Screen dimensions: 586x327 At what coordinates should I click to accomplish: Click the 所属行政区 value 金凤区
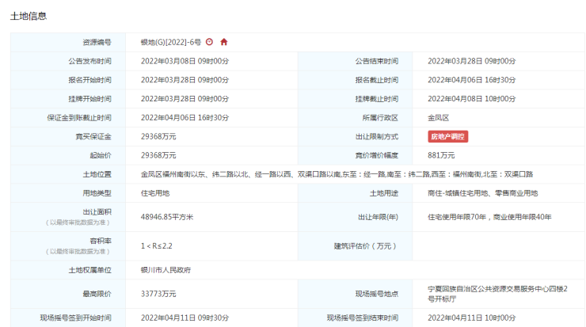pyautogui.click(x=440, y=117)
